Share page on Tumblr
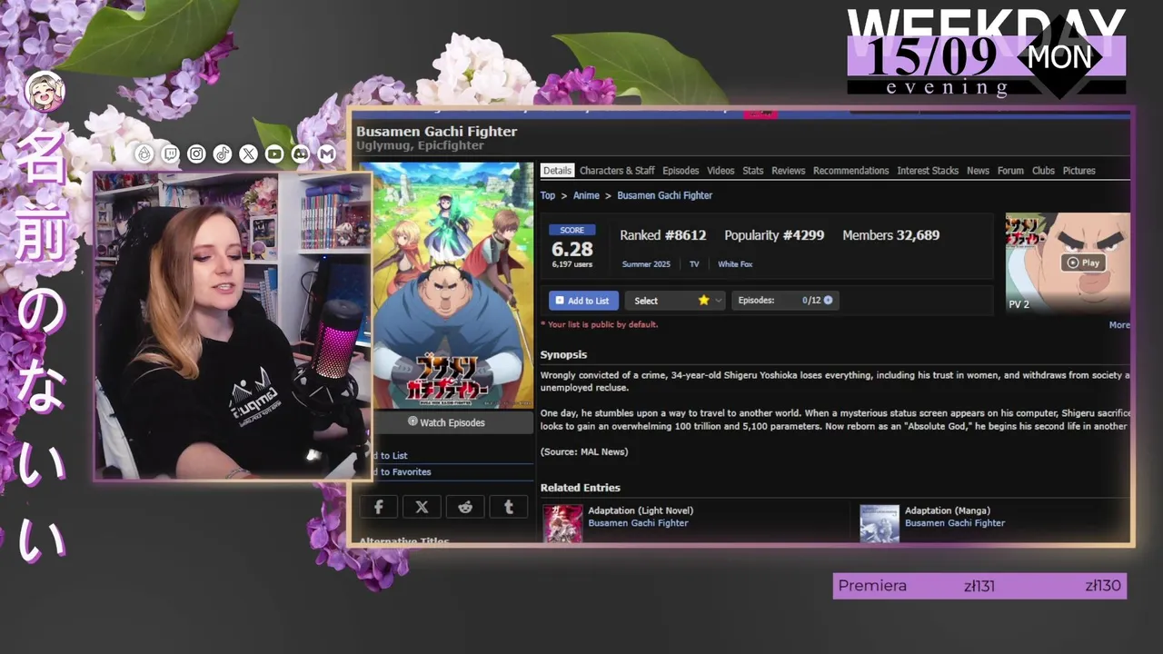Viewport: 1163px width, 654px height. (509, 507)
